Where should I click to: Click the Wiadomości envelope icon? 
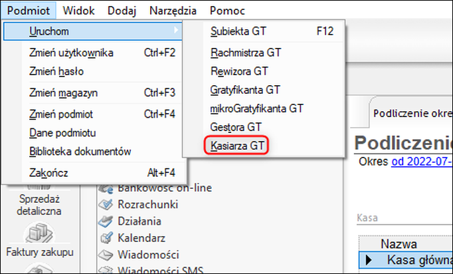point(104,254)
